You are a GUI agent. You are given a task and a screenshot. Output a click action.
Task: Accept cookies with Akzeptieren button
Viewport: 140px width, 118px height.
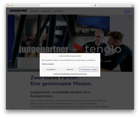point(51,69)
